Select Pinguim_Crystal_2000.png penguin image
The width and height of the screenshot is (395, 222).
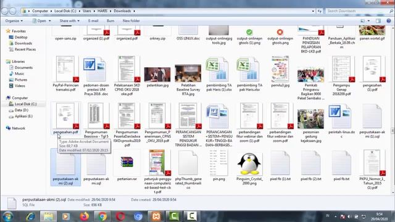[x=249, y=167]
